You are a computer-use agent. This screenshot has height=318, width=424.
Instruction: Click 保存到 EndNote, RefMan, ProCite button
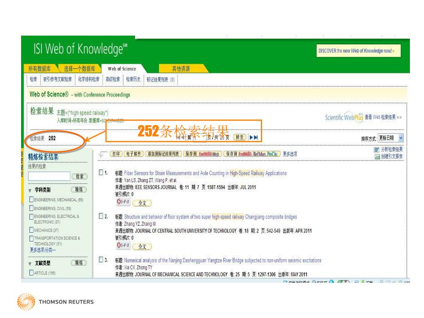pyautogui.click(x=252, y=154)
